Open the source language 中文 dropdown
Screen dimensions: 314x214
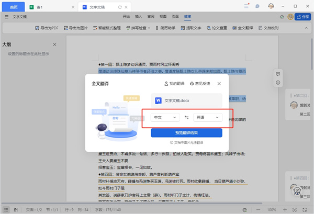165,118
